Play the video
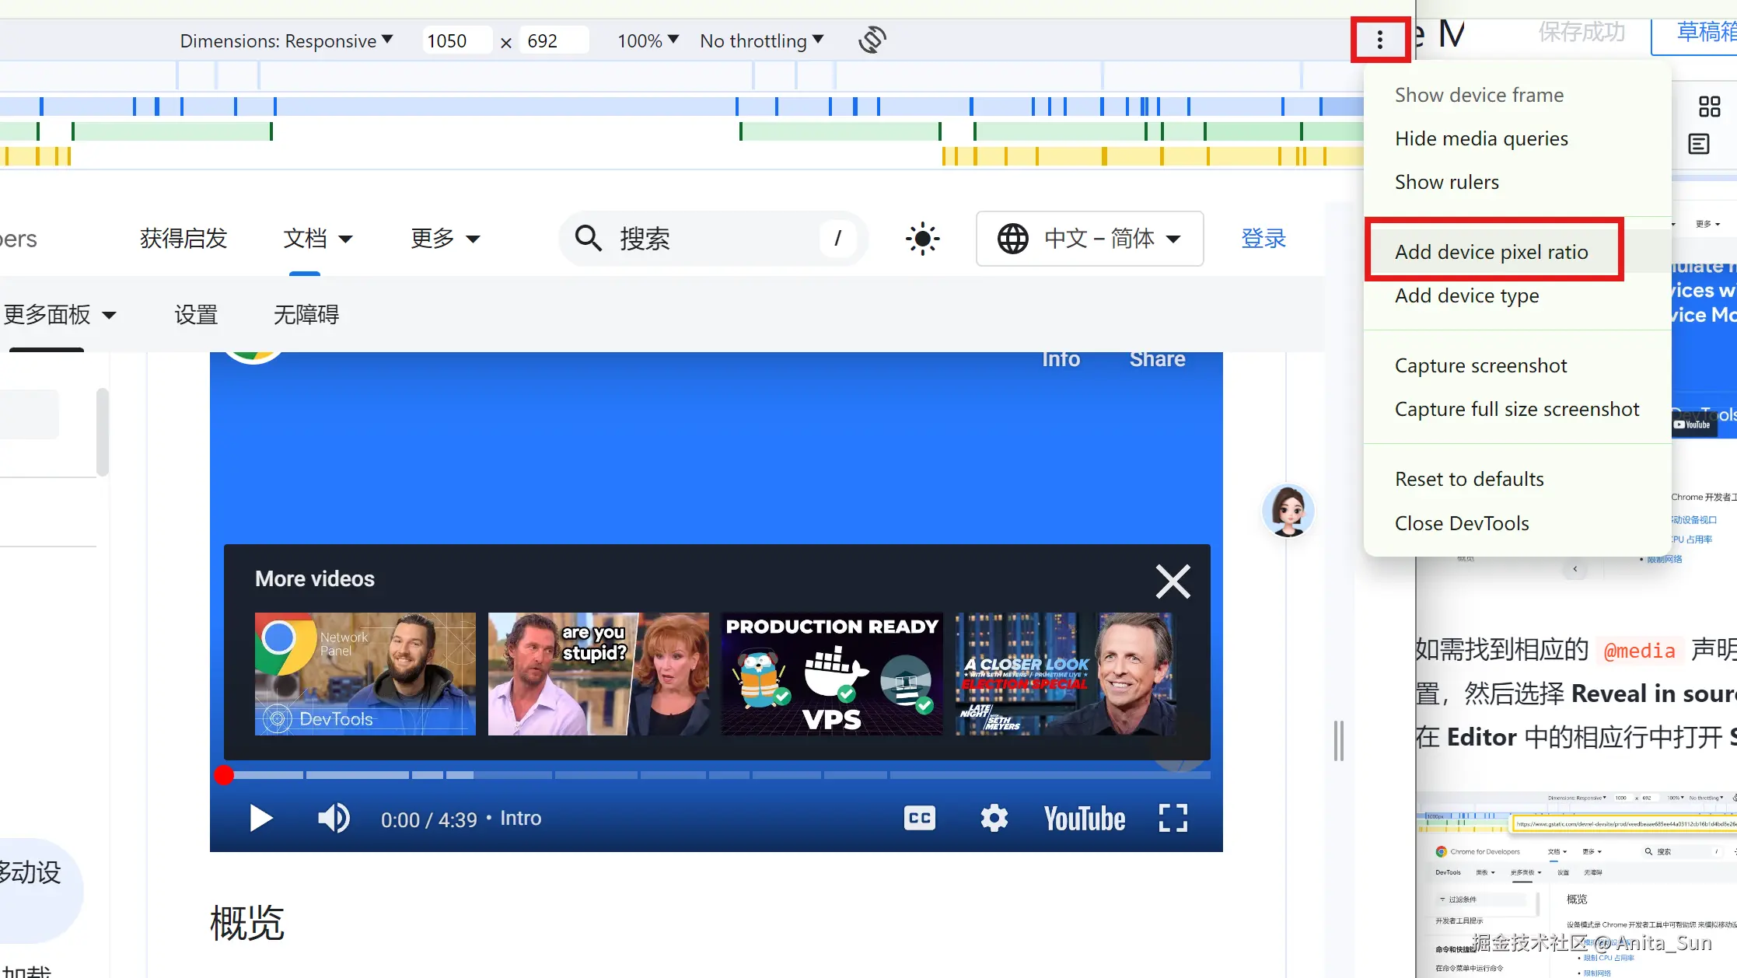 260,818
